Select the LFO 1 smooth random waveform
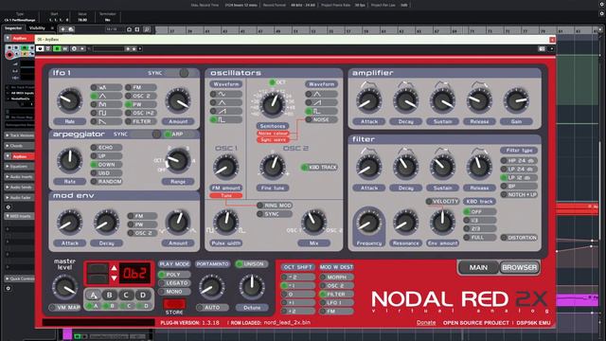Screen dimensions: 606x341 (105, 87)
